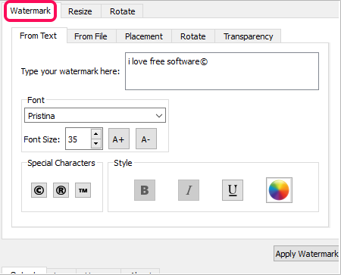Increase font size with A+ button
The width and height of the screenshot is (341, 275).
click(x=119, y=139)
